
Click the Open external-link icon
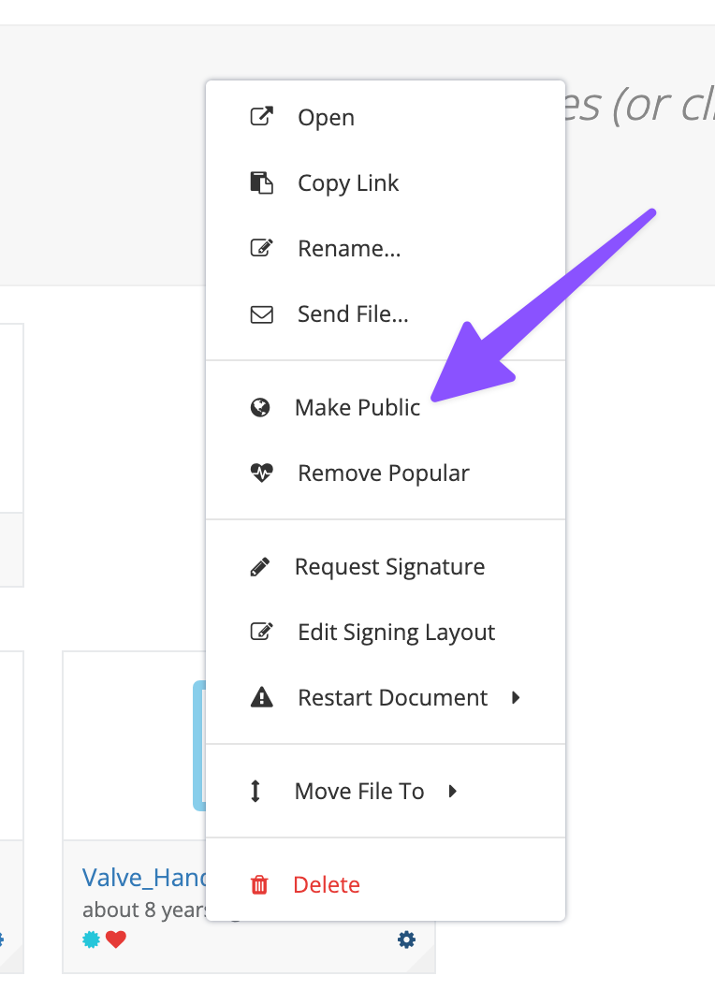click(x=261, y=118)
